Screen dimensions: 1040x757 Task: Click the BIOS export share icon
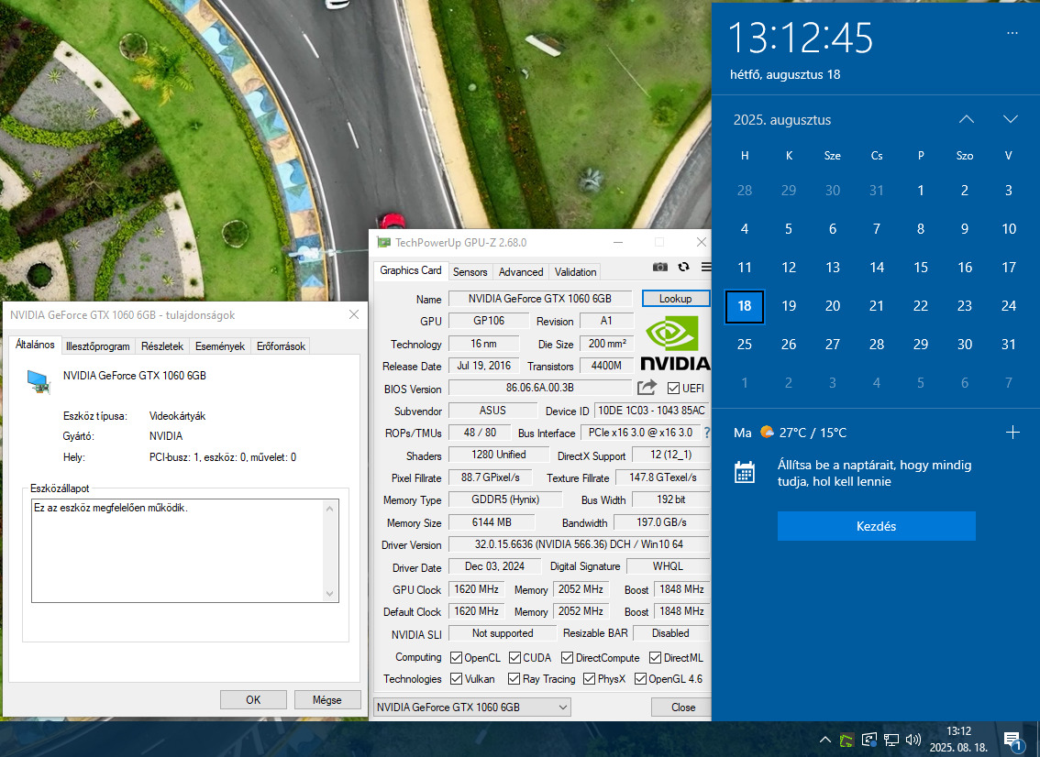pyautogui.click(x=647, y=387)
